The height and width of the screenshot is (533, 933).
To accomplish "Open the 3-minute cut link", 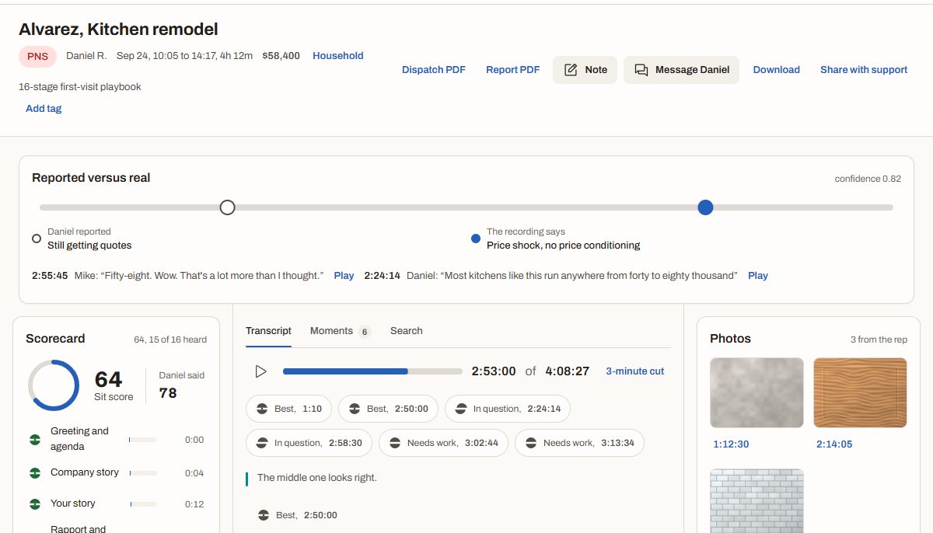I will (635, 371).
